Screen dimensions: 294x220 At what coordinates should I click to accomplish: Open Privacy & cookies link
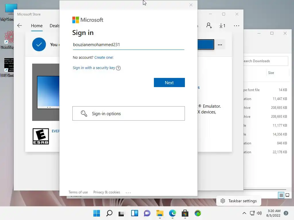pos(107,192)
